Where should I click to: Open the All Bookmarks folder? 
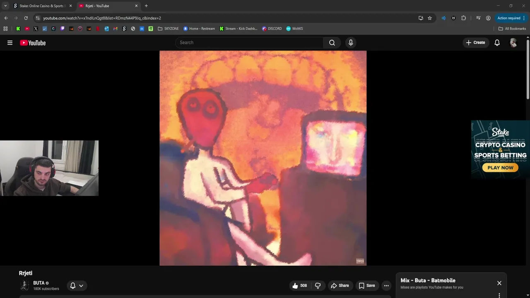tap(512, 29)
